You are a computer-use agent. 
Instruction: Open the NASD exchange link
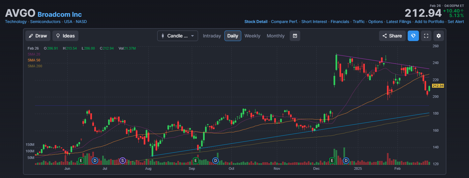81,22
